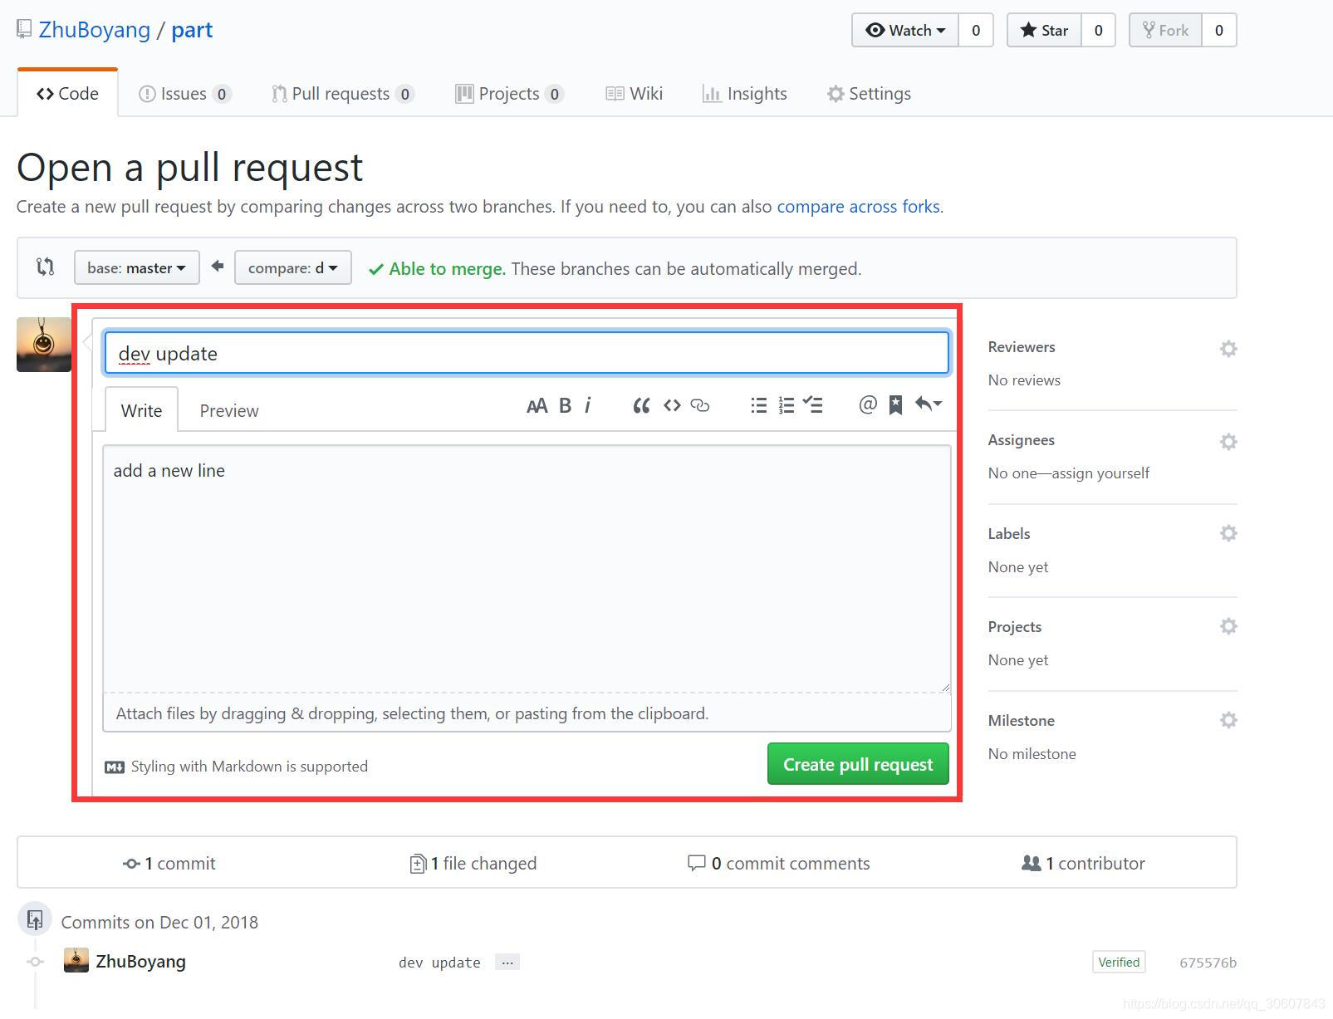
Task: Click the watchers count 0
Action: coord(976,30)
